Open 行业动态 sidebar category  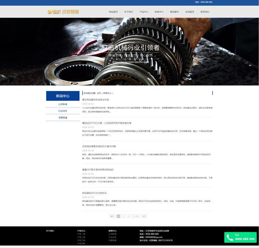point(63,111)
